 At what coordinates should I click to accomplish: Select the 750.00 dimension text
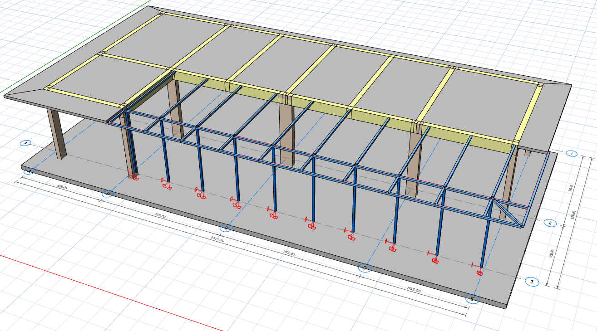(160, 216)
